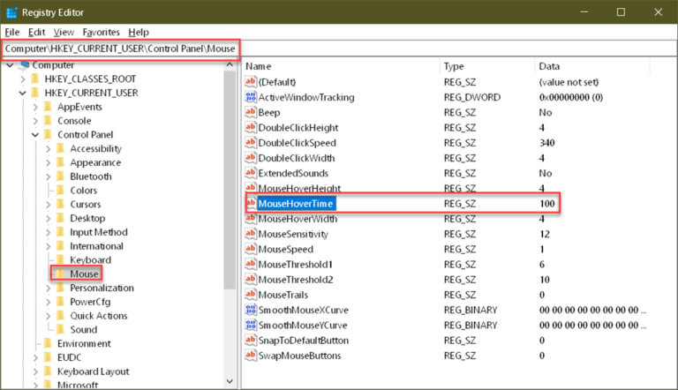Open the File menu
Screen dimensions: 678x390
pyautogui.click(x=12, y=32)
